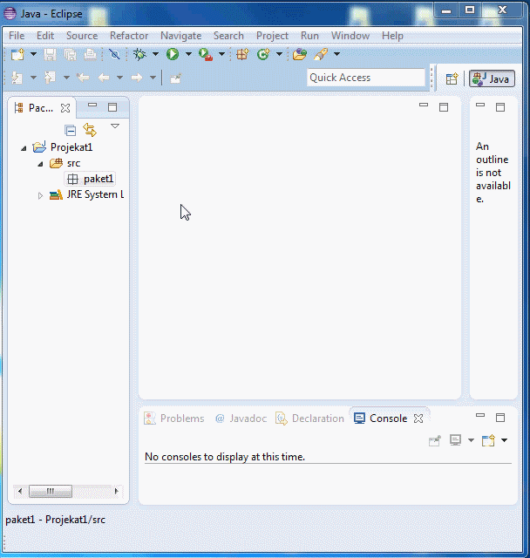Switch to the Declaration tab
The height and width of the screenshot is (558, 530).
click(x=309, y=418)
